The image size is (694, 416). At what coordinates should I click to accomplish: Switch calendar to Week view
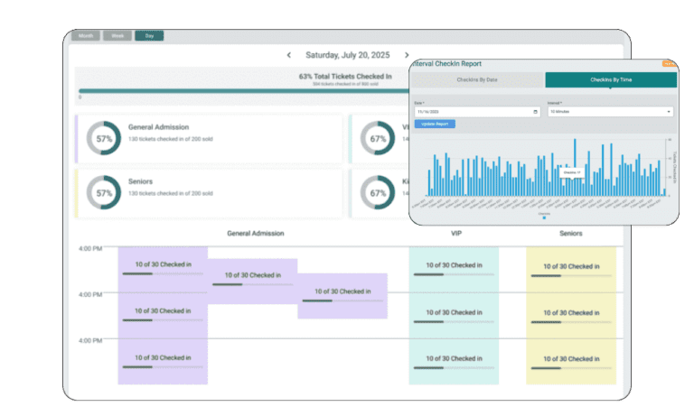[117, 35]
